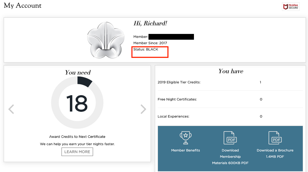The height and width of the screenshot is (172, 308).
Task: Advance to the next slide with right chevron
Action: 143,109
